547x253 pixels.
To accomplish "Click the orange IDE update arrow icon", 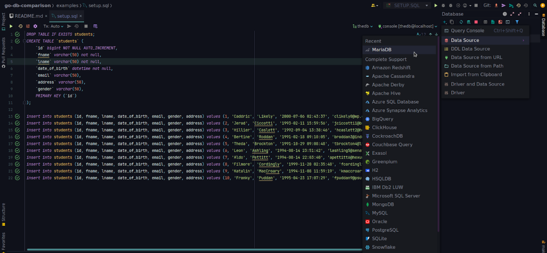I will [542, 6].
